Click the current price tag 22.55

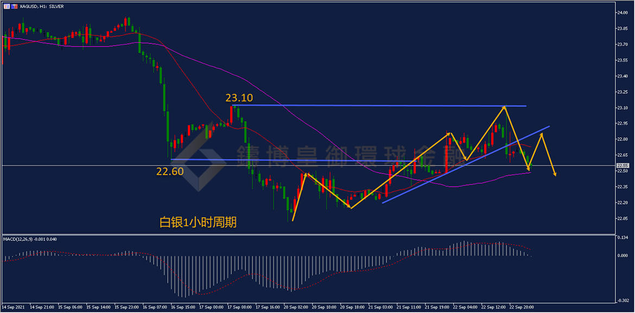[x=623, y=165]
